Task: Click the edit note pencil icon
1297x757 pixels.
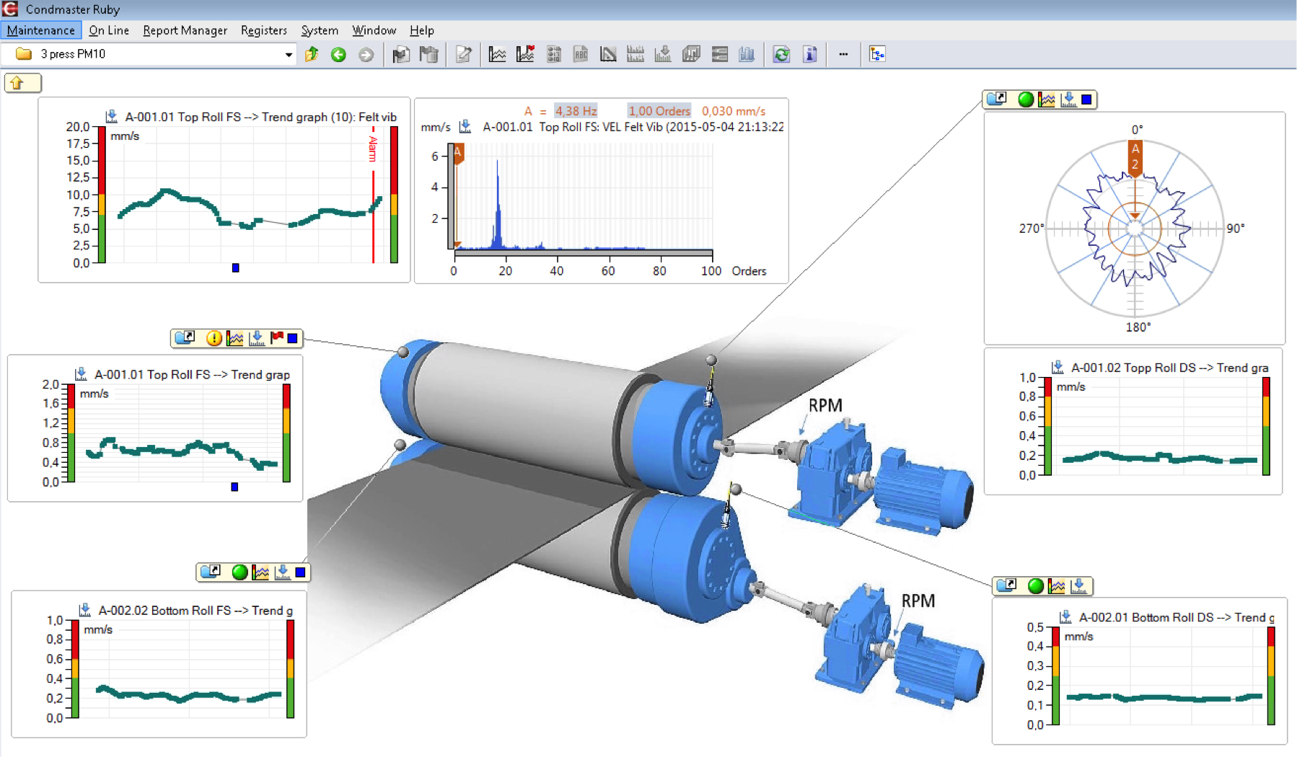Action: coord(464,55)
